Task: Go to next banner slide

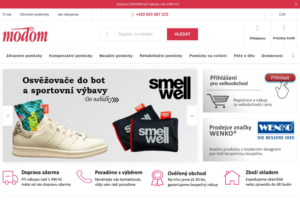Action: click(192, 116)
